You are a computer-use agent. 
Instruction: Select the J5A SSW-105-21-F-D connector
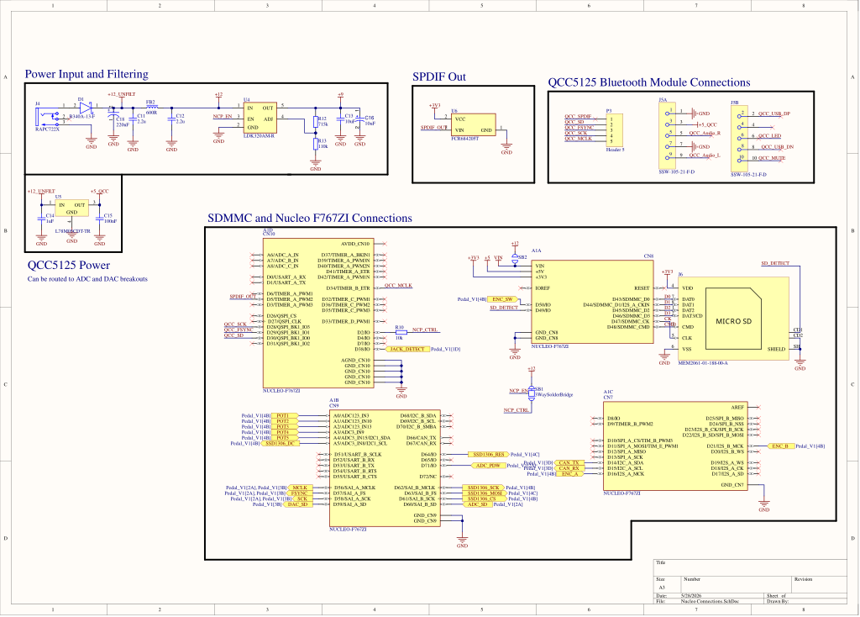[x=667, y=135]
